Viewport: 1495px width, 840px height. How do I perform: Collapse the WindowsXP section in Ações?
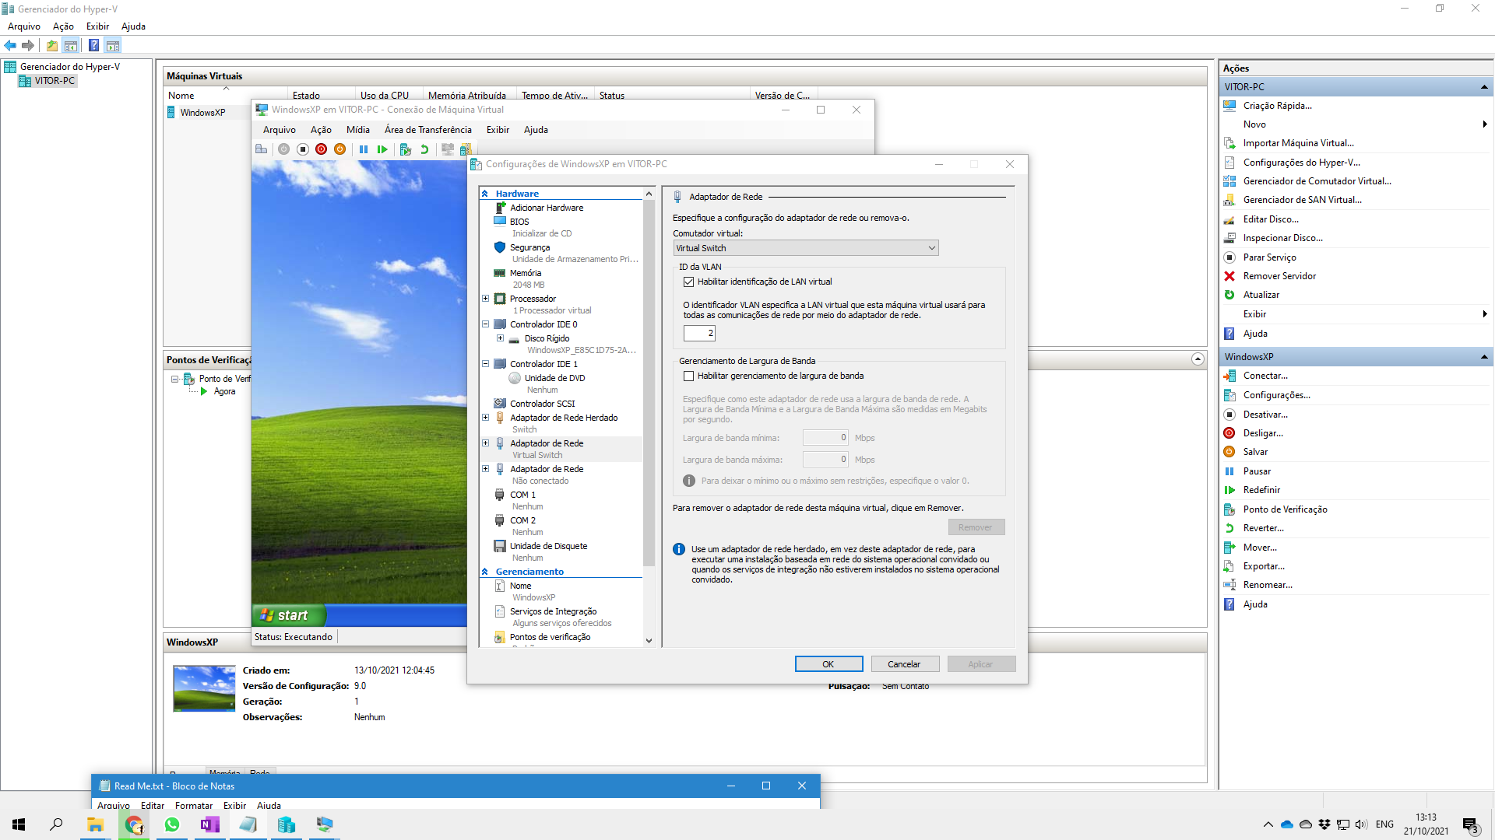pyautogui.click(x=1482, y=356)
